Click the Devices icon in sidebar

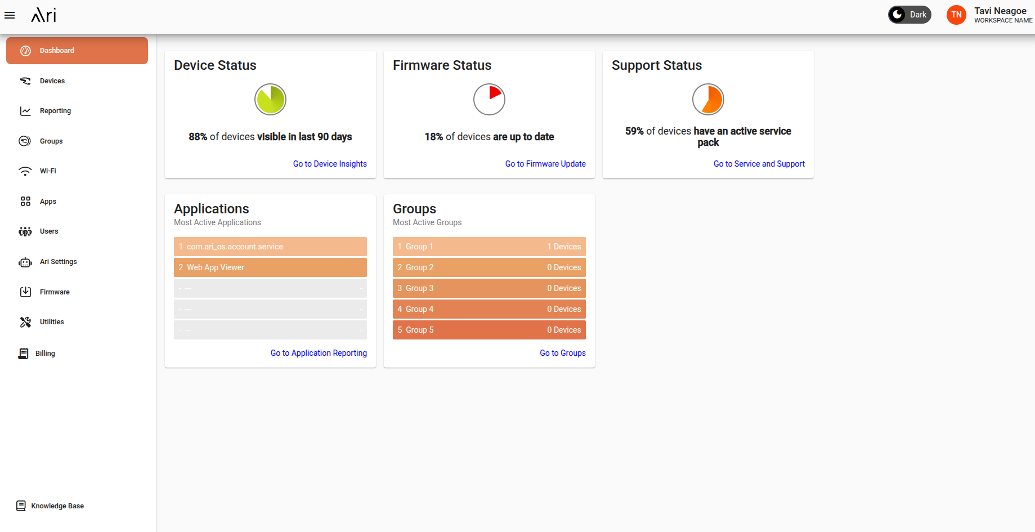[25, 81]
